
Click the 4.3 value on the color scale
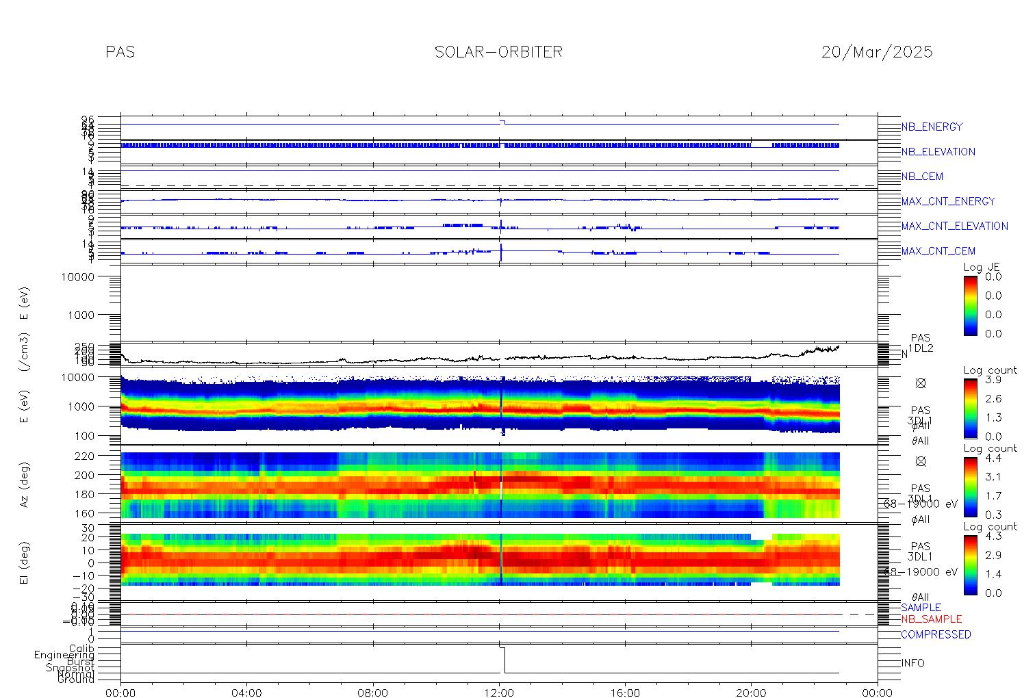(993, 537)
